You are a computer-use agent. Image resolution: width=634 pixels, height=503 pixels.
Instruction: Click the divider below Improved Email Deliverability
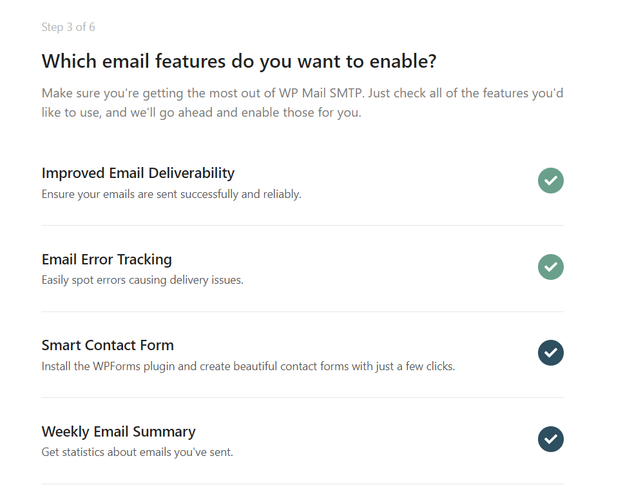pos(302,225)
